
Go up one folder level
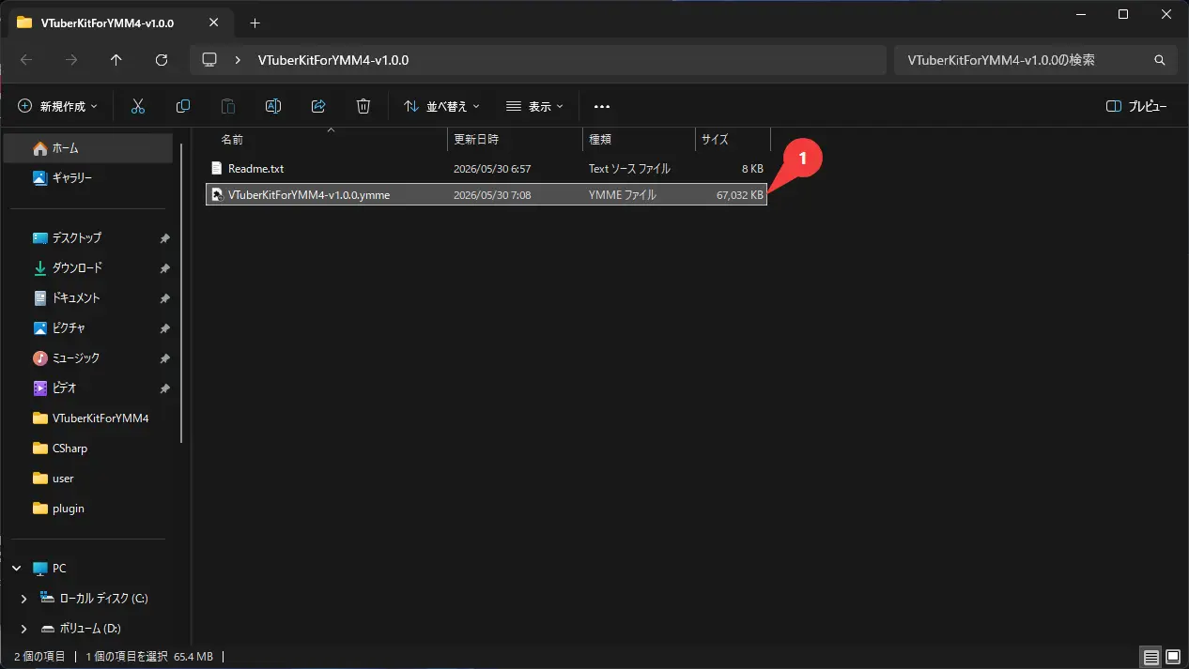(x=116, y=59)
